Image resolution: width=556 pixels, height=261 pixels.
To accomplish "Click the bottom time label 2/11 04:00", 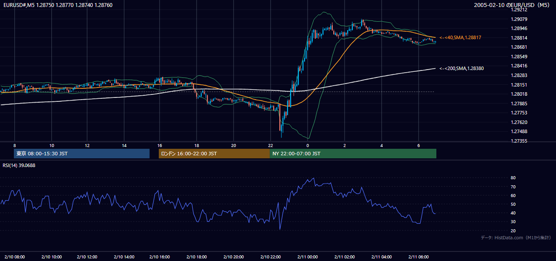I will click(x=382, y=257).
